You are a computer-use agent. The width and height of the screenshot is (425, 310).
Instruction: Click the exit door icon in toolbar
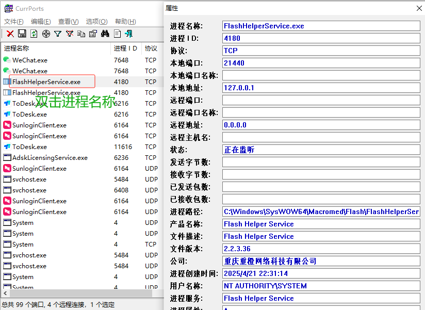[129, 34]
